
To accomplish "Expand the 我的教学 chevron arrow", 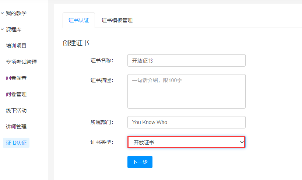I will pos(2,13).
